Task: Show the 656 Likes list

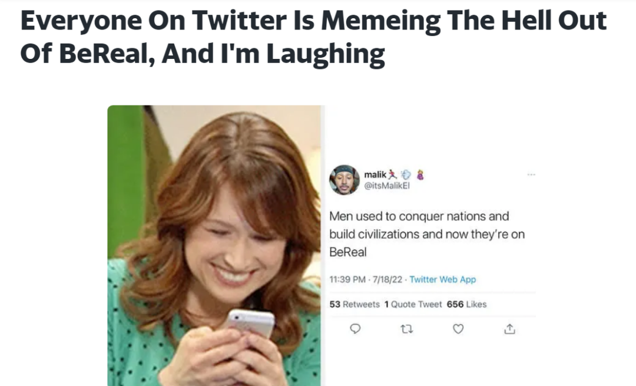Action: tap(466, 304)
